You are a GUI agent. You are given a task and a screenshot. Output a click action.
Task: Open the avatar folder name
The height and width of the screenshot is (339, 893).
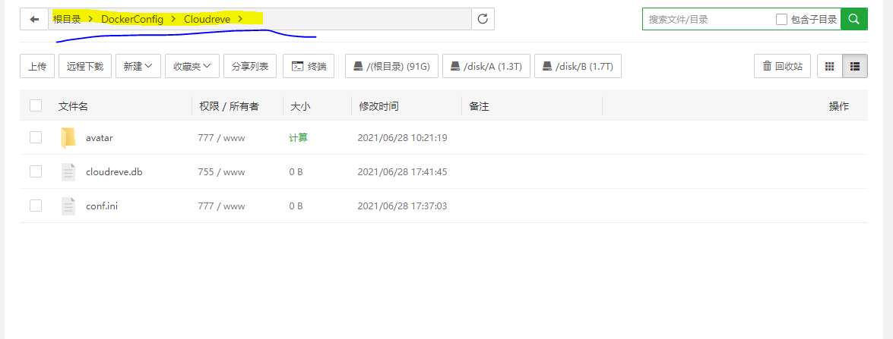pos(99,137)
